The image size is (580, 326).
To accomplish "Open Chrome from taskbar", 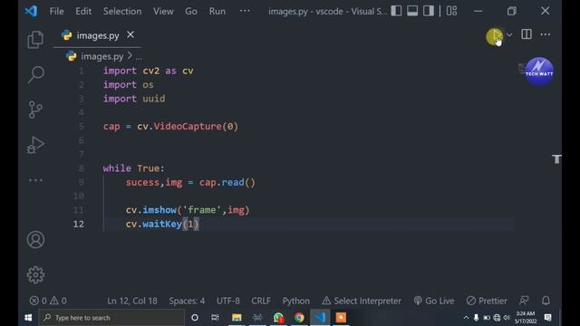I will pos(299,318).
